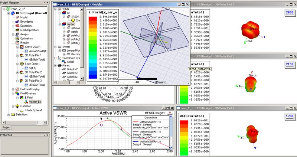
Task: Open the Infinite Sphere1 item
Action: [x=33, y=111]
